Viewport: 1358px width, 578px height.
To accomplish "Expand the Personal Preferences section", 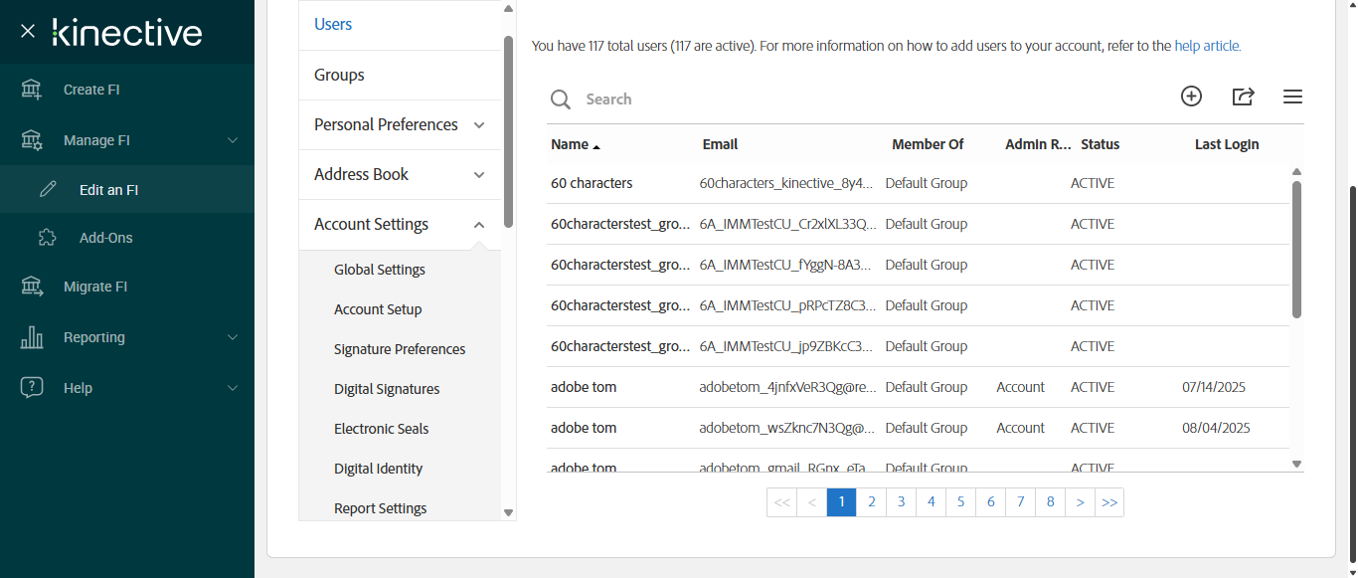I will tap(479, 125).
